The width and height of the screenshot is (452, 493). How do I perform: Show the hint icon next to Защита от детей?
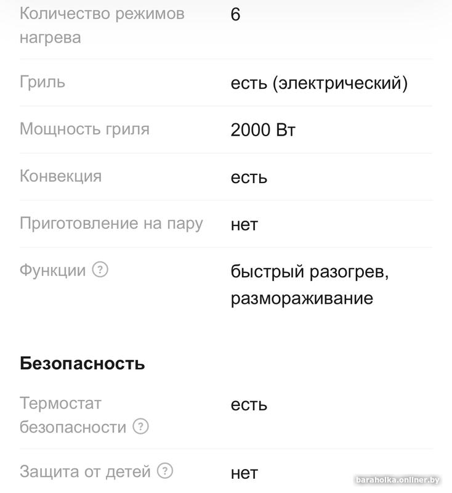pos(165,471)
